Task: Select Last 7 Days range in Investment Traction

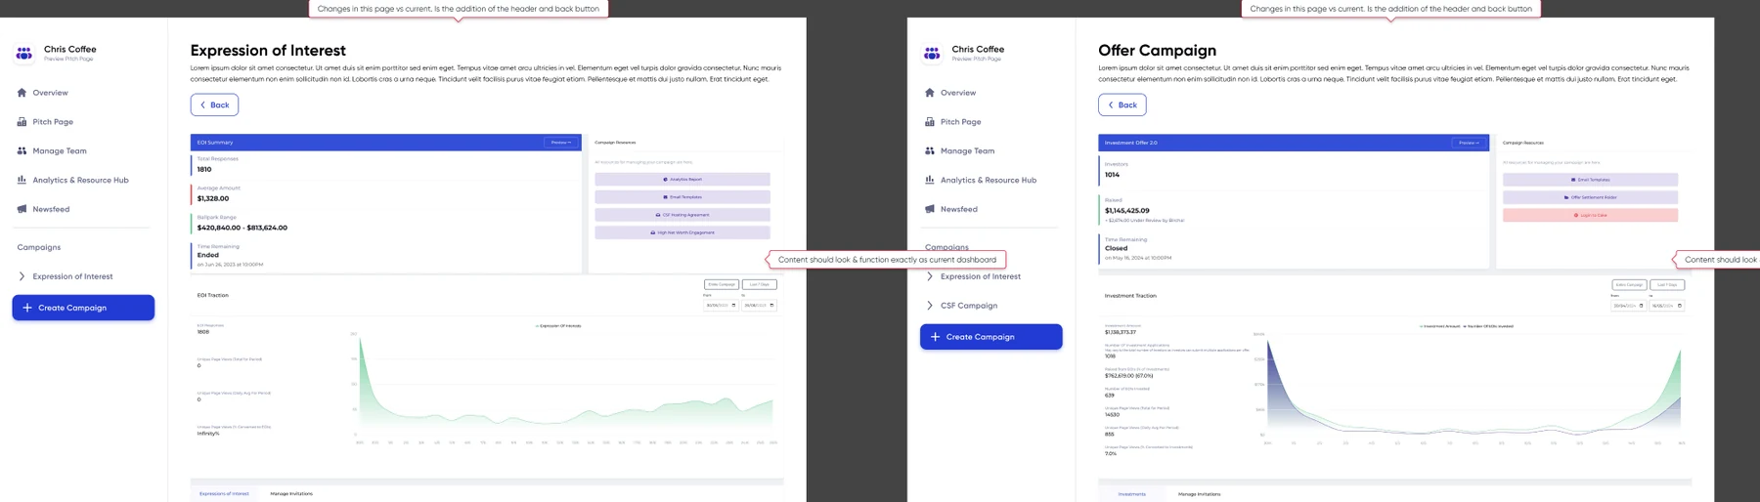Action: click(x=1668, y=284)
